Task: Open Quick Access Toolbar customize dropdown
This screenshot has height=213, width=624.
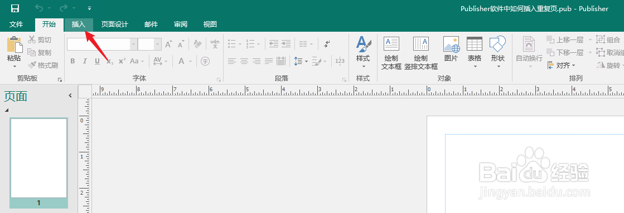Action: pos(89,8)
